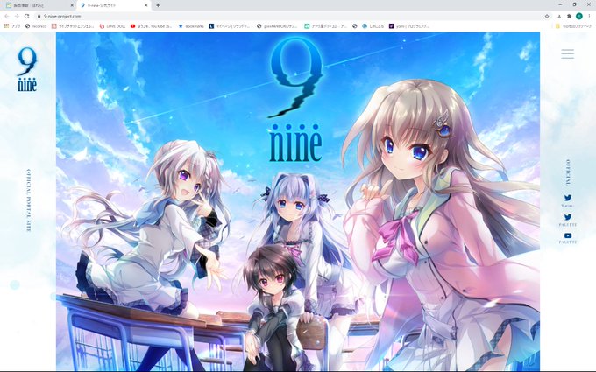The width and height of the screenshot is (596, 372).
Task: Open the 9-nine Twitter link
Action: (x=567, y=200)
